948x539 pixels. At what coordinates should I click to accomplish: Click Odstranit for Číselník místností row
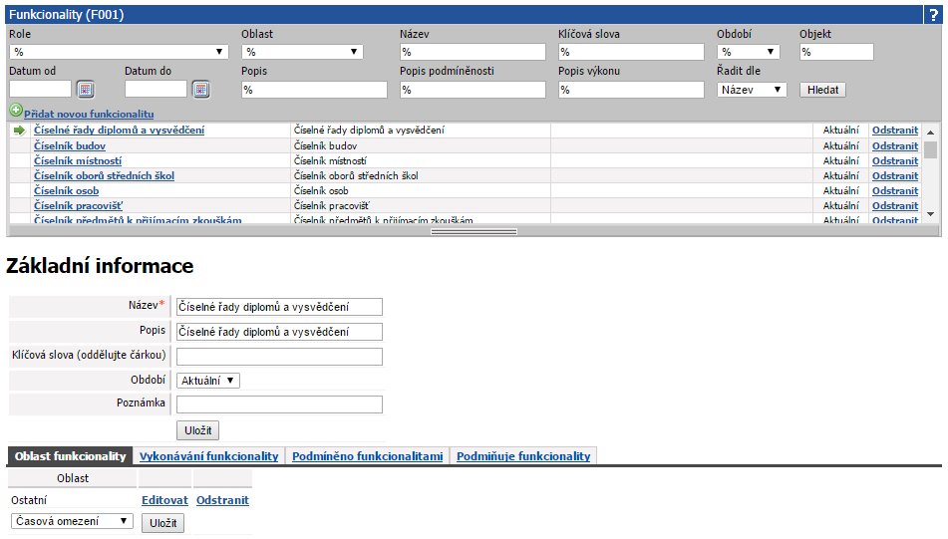pyautogui.click(x=895, y=160)
